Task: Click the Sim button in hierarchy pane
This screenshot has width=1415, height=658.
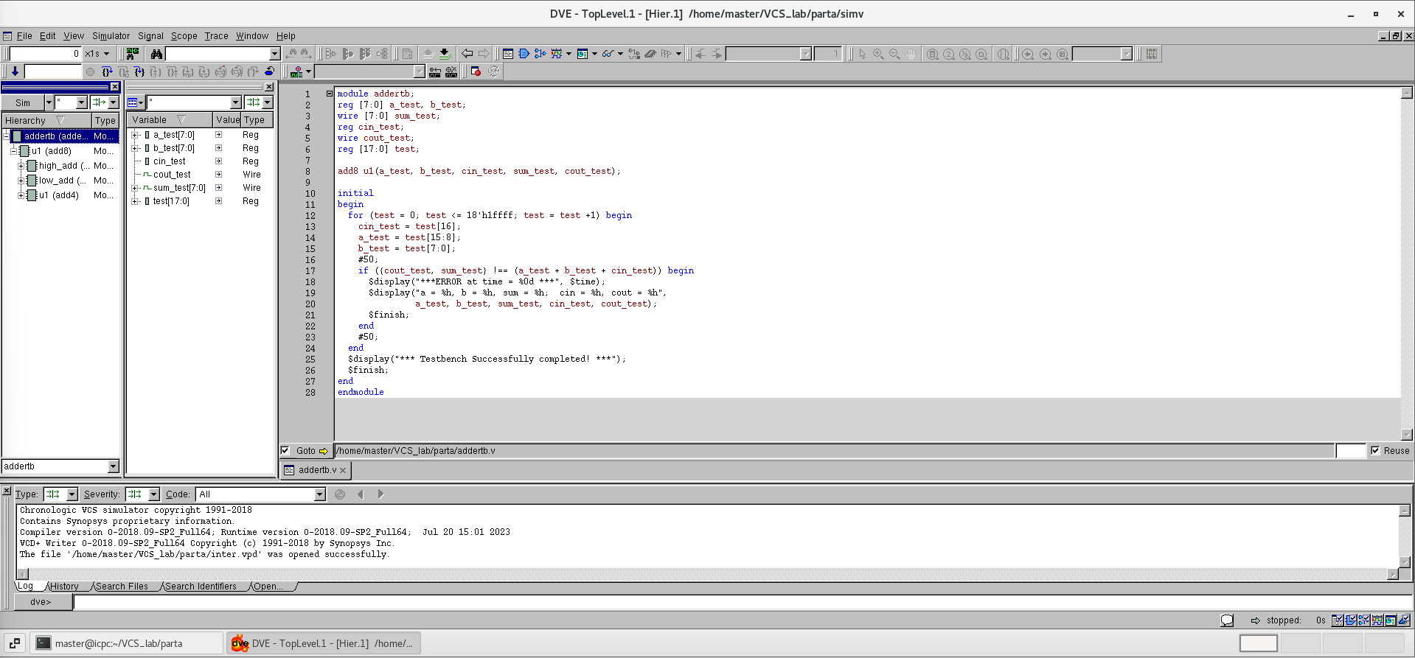Action: tap(23, 102)
